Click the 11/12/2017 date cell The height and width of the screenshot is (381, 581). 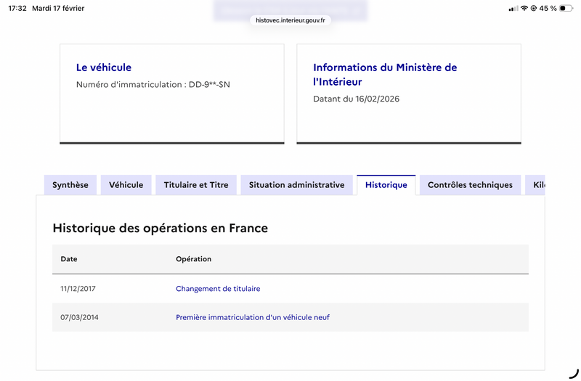(78, 289)
